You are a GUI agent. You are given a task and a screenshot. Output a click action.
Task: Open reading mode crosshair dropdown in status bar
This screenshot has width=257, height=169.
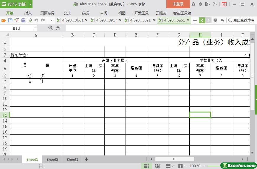point(170,166)
